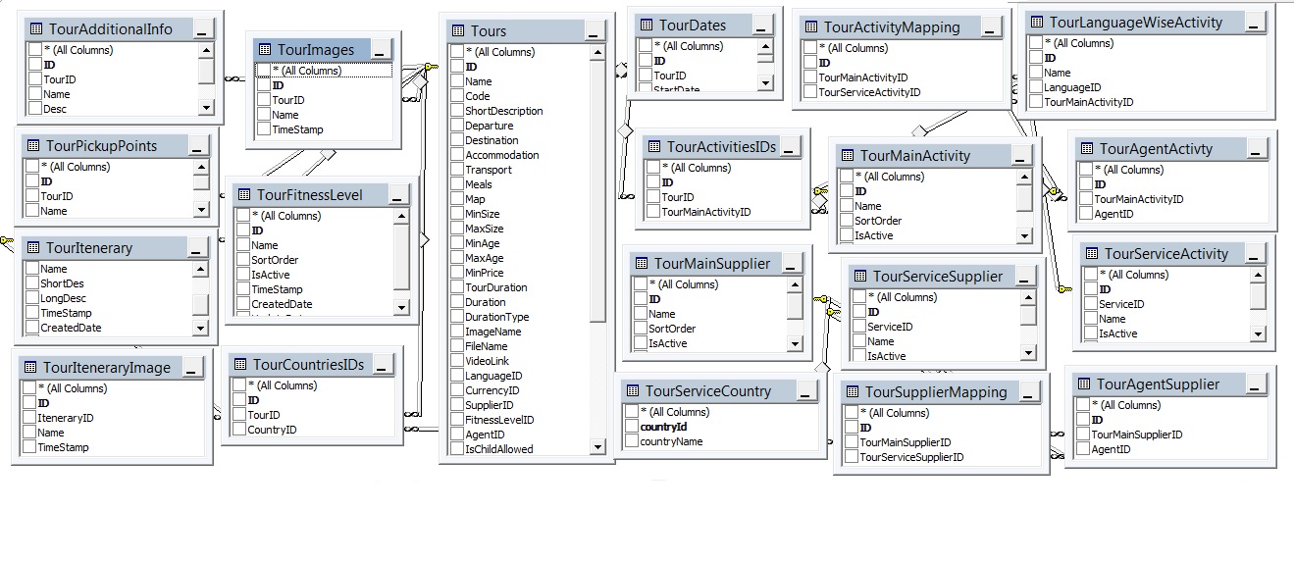Select the TourActivityMapping title bar
Image resolution: width=1295 pixels, height=563 pixels.
coord(902,27)
